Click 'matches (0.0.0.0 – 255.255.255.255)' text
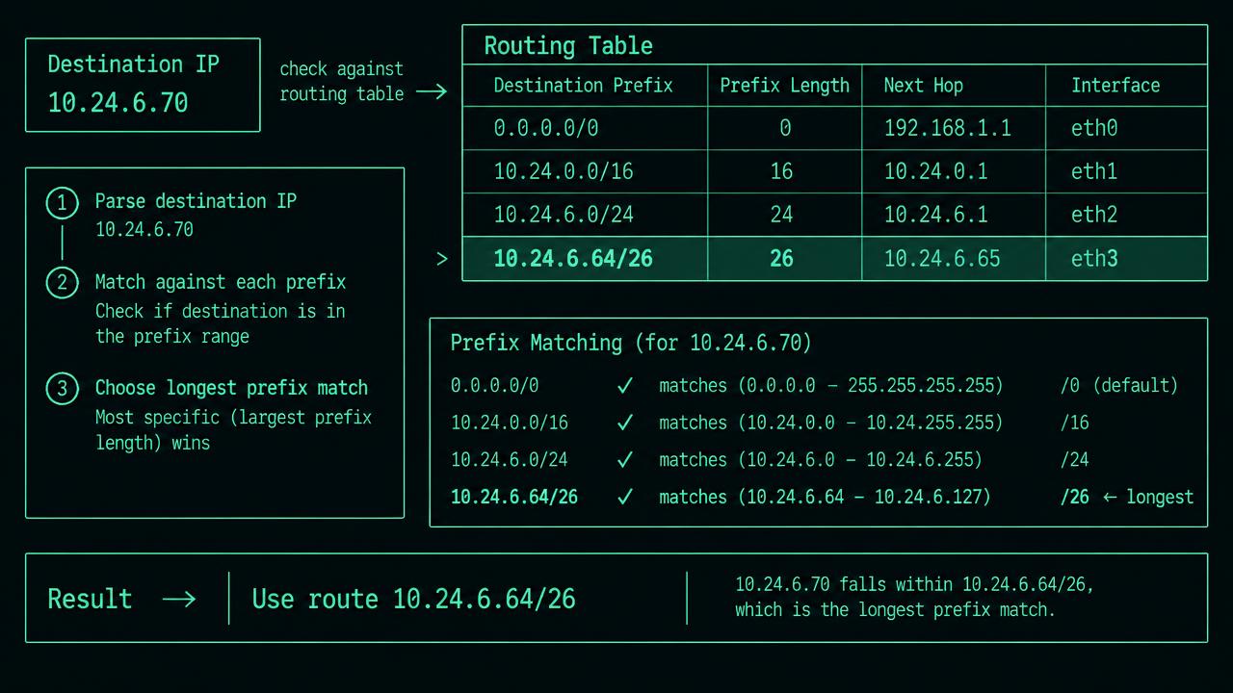The width and height of the screenshot is (1233, 693). pos(831,386)
